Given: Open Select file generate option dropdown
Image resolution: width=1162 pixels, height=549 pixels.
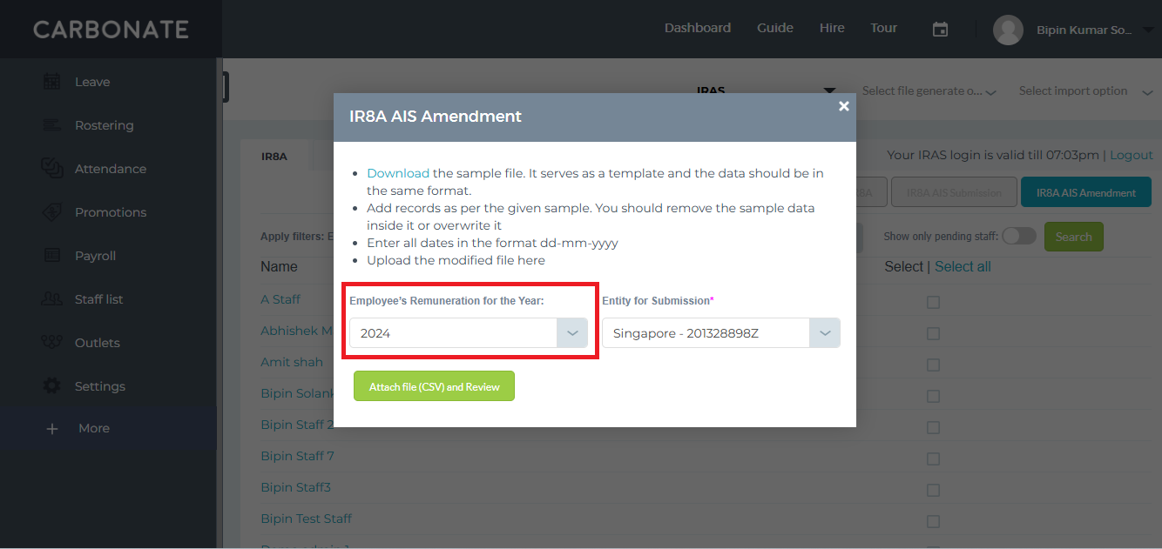Looking at the screenshot, I should point(929,90).
